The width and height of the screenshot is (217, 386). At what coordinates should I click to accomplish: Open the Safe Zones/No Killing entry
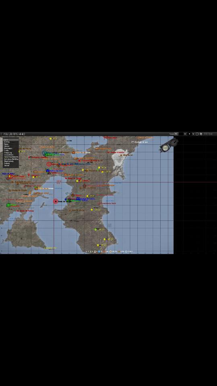[11, 159]
